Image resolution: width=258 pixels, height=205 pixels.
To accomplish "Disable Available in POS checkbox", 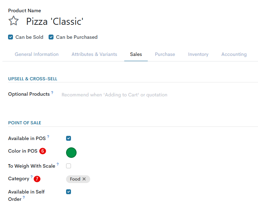I will (x=69, y=138).
